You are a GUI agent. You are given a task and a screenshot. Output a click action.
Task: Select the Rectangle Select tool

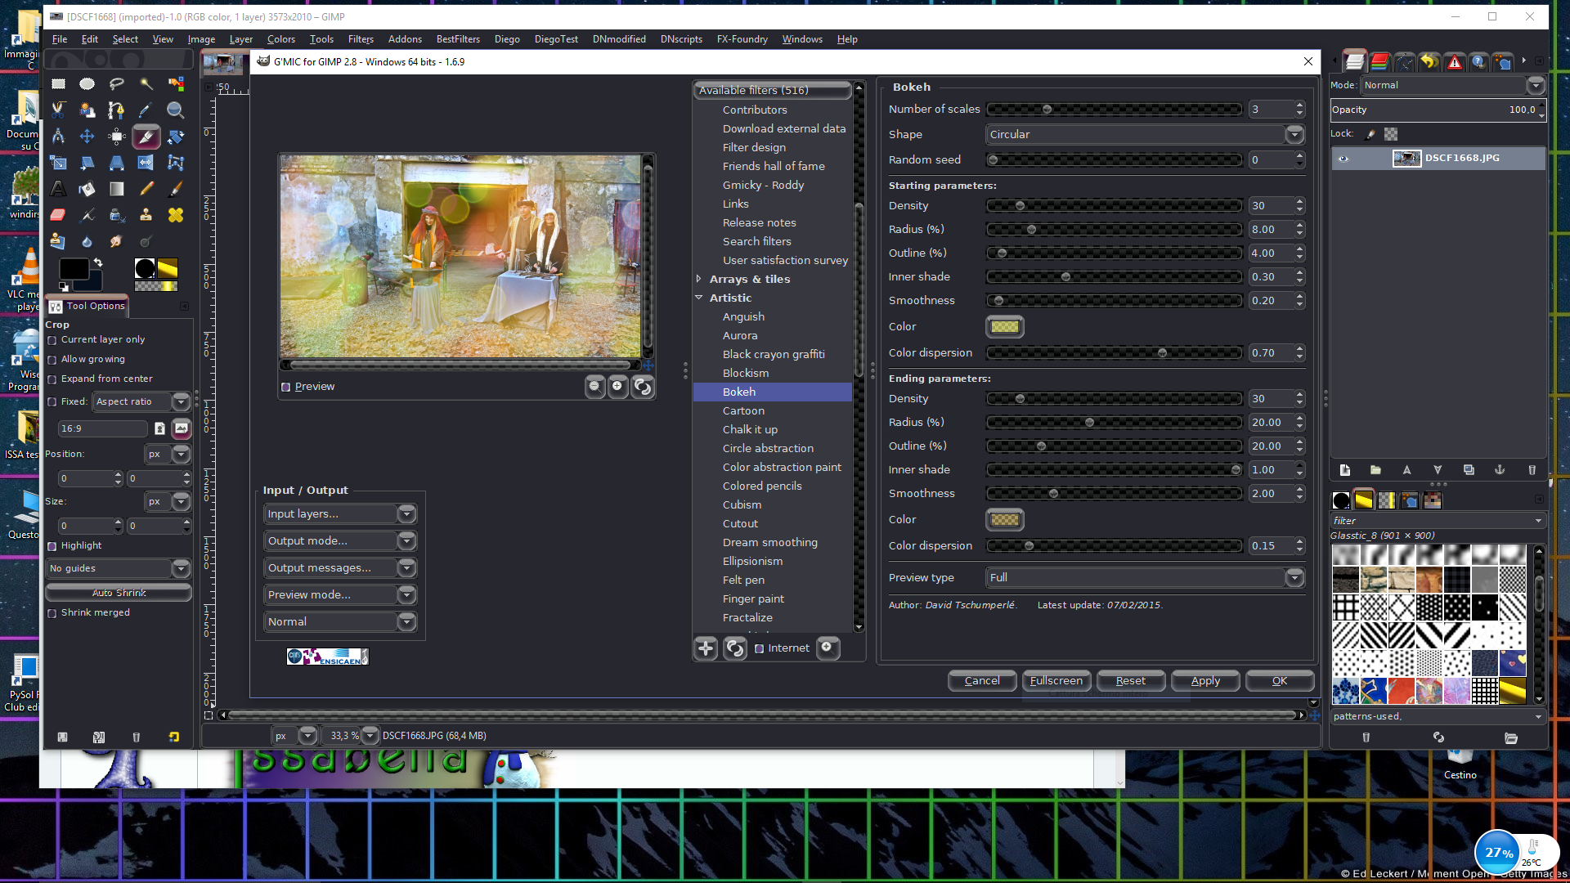(x=58, y=83)
